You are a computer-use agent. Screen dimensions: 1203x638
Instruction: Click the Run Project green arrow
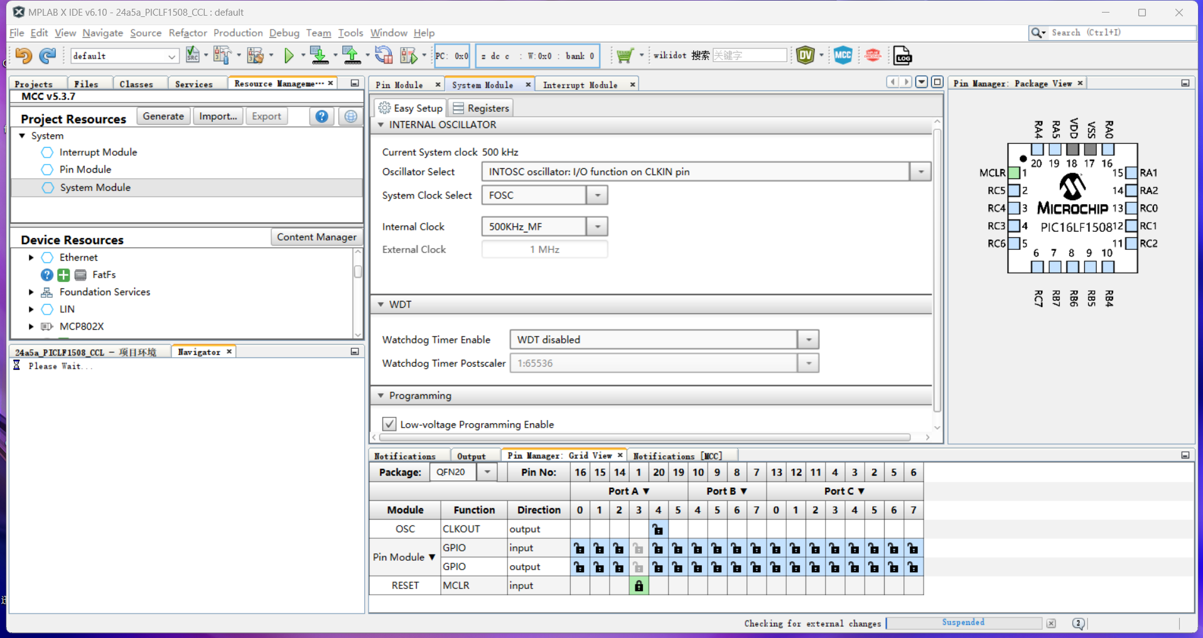tap(289, 55)
